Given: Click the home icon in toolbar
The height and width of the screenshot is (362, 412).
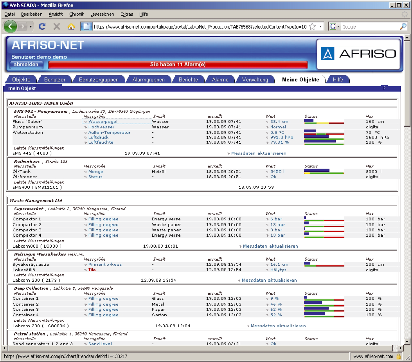Looking at the screenshot, I should [x=71, y=26].
